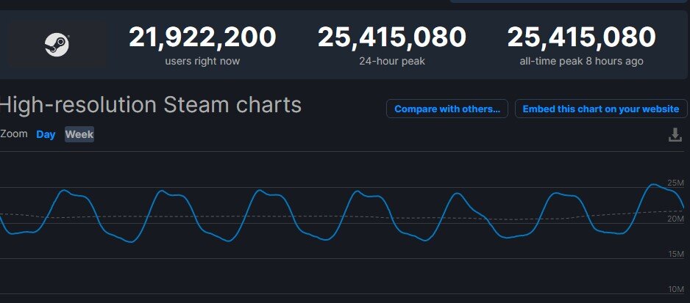Open the Compare with others option
The height and width of the screenshot is (303, 690).
point(447,109)
